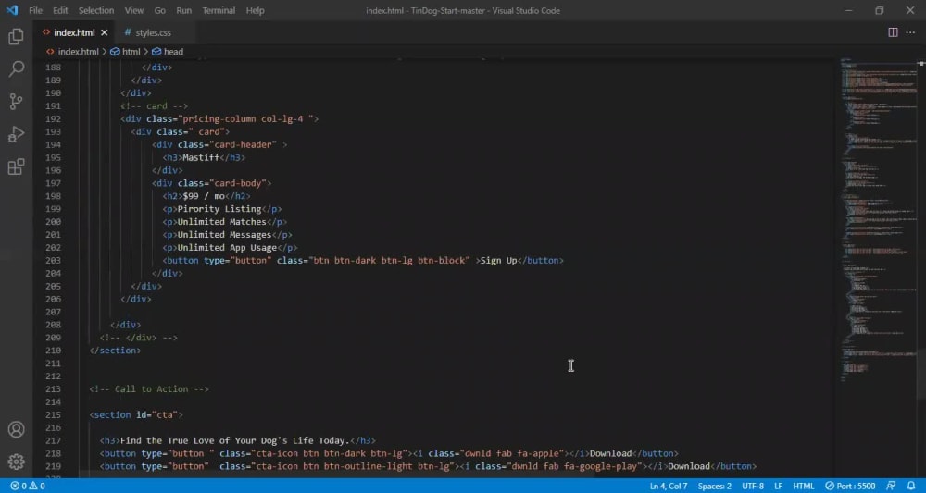
Task: Click the text Unlimited Messages
Action: pos(224,235)
